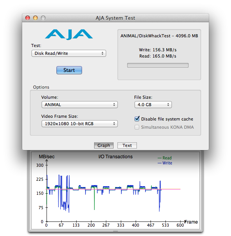Viewport: 231px width, 236px height.
Task: Click the Simultaneous KONA DMA checkbox
Action: [137, 127]
